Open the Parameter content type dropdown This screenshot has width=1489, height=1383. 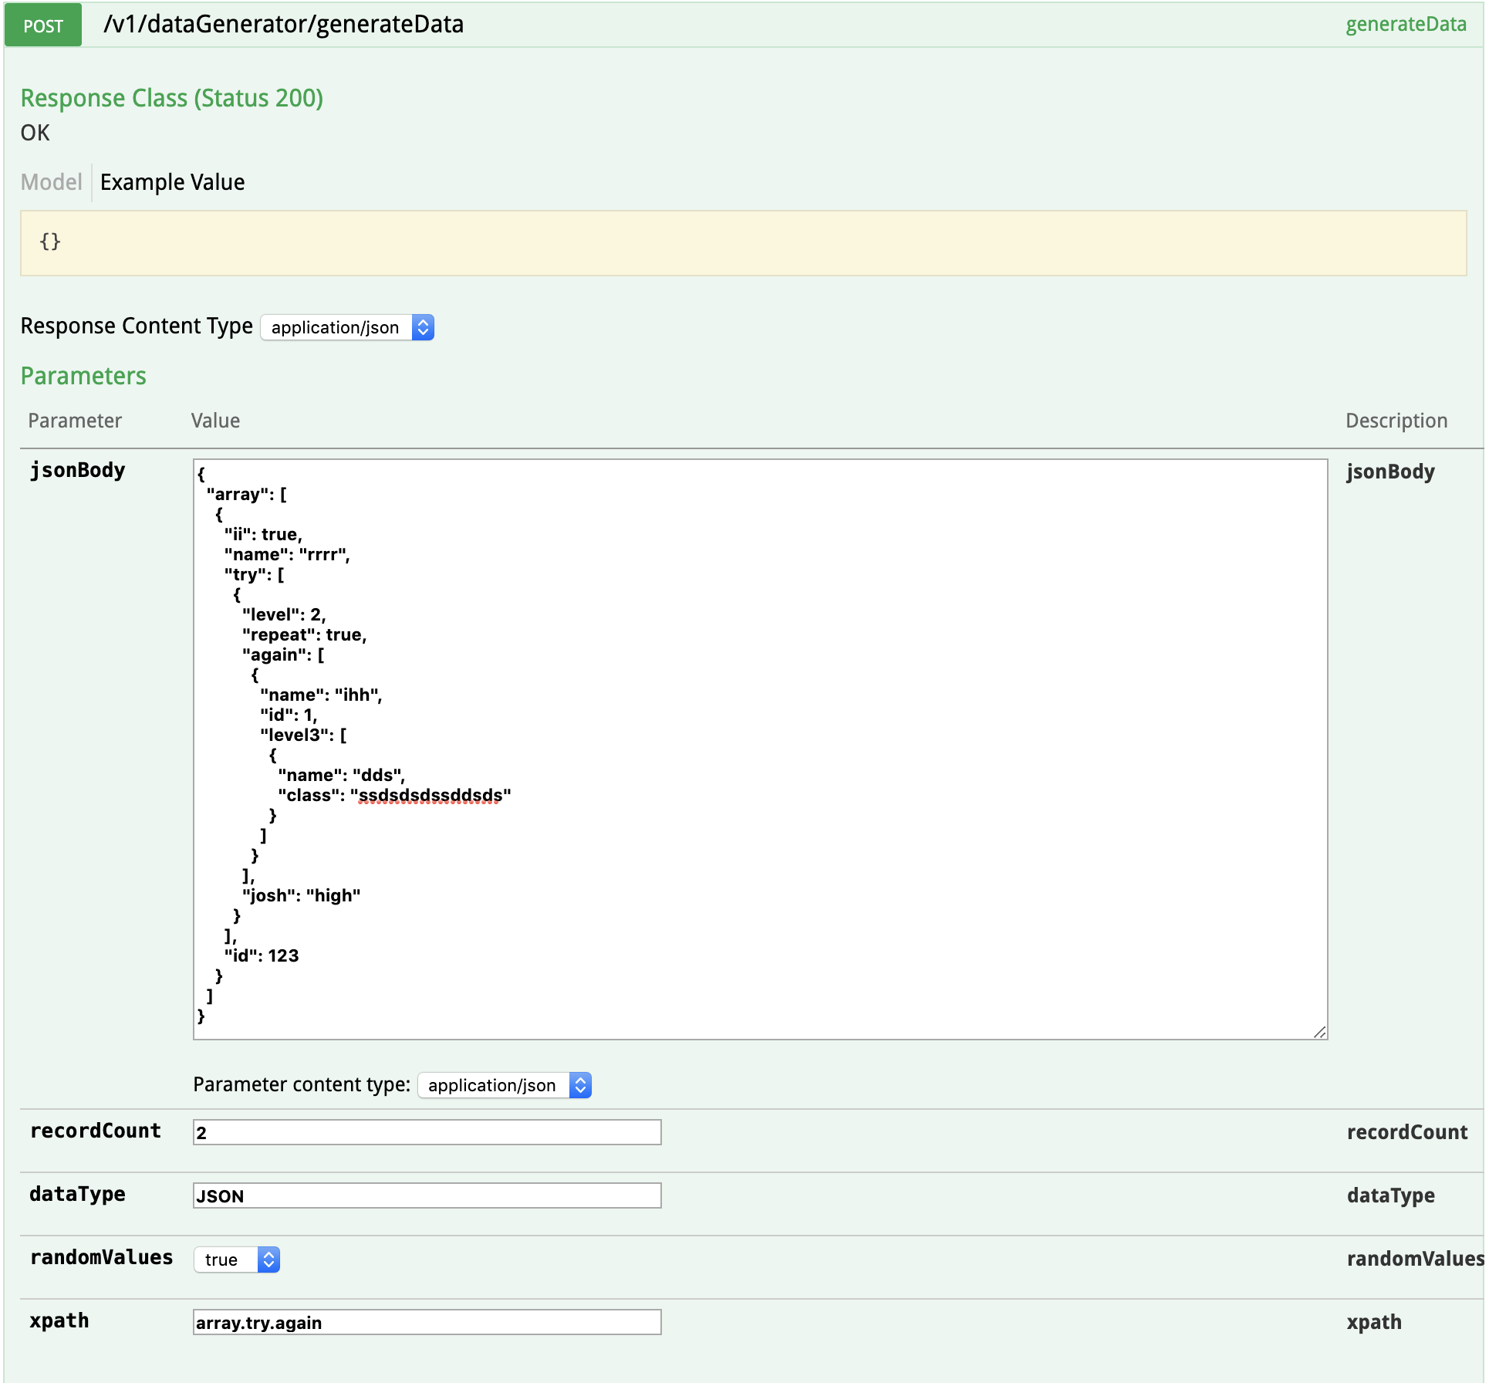[x=505, y=1085]
